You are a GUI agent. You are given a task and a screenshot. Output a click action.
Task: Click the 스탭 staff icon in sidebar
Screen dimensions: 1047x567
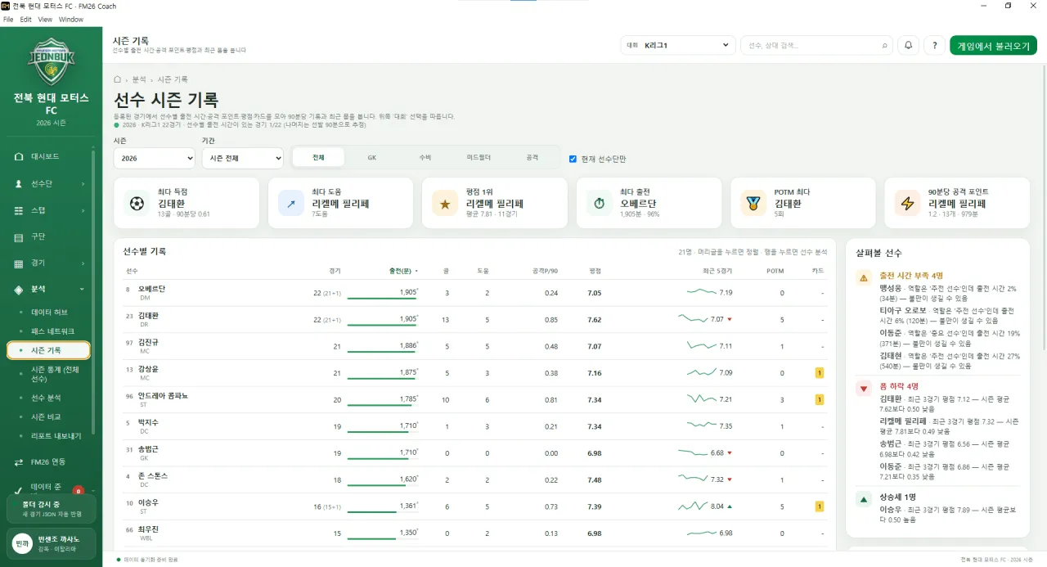[x=19, y=210]
